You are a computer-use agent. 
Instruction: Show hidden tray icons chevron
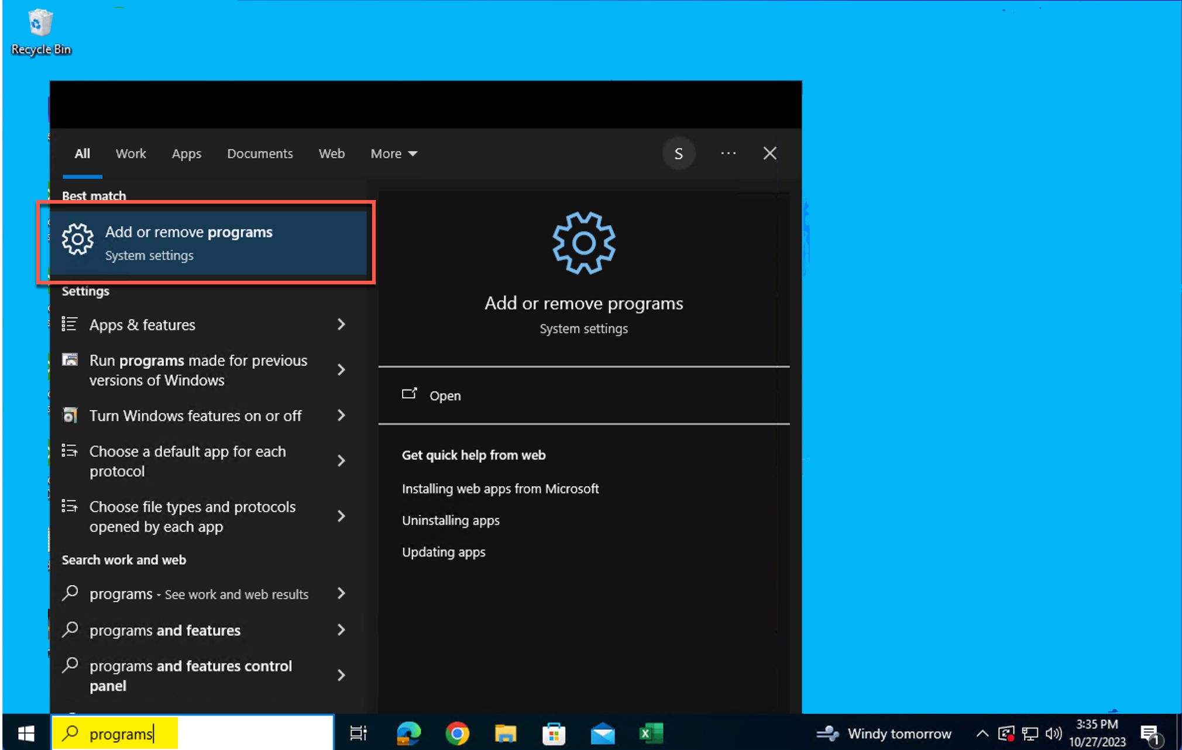coord(982,733)
